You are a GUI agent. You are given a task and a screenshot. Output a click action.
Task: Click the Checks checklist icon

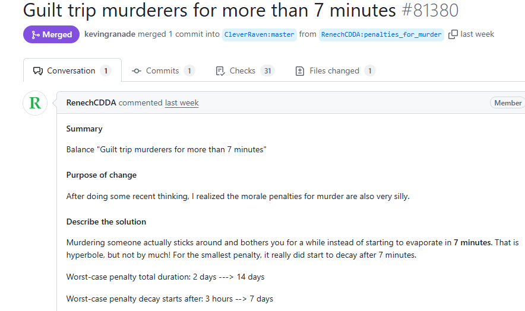[x=220, y=71]
